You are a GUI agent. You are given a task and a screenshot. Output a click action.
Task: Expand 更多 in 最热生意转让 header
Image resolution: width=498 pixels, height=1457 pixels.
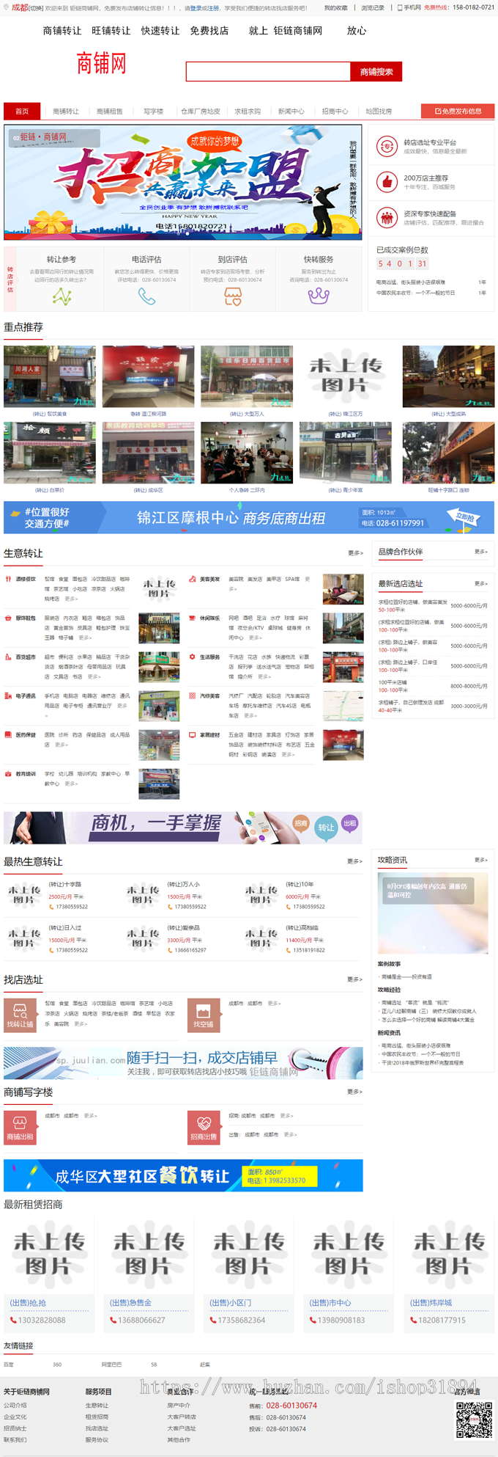click(355, 861)
